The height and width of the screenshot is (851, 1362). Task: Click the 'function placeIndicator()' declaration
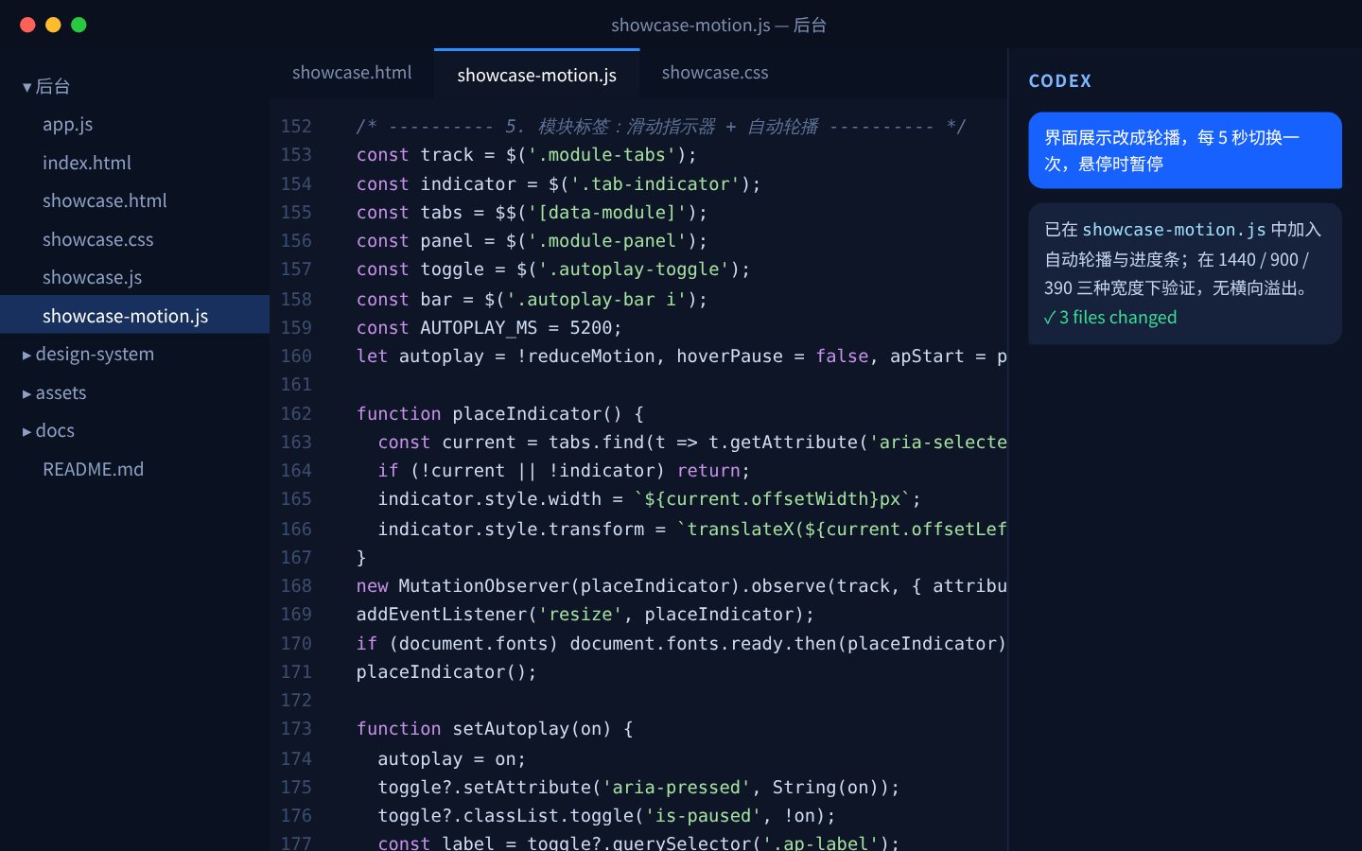tap(499, 414)
